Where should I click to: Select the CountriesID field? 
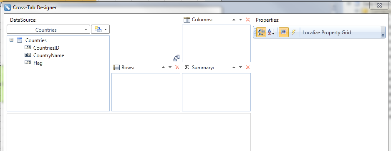click(x=46, y=48)
